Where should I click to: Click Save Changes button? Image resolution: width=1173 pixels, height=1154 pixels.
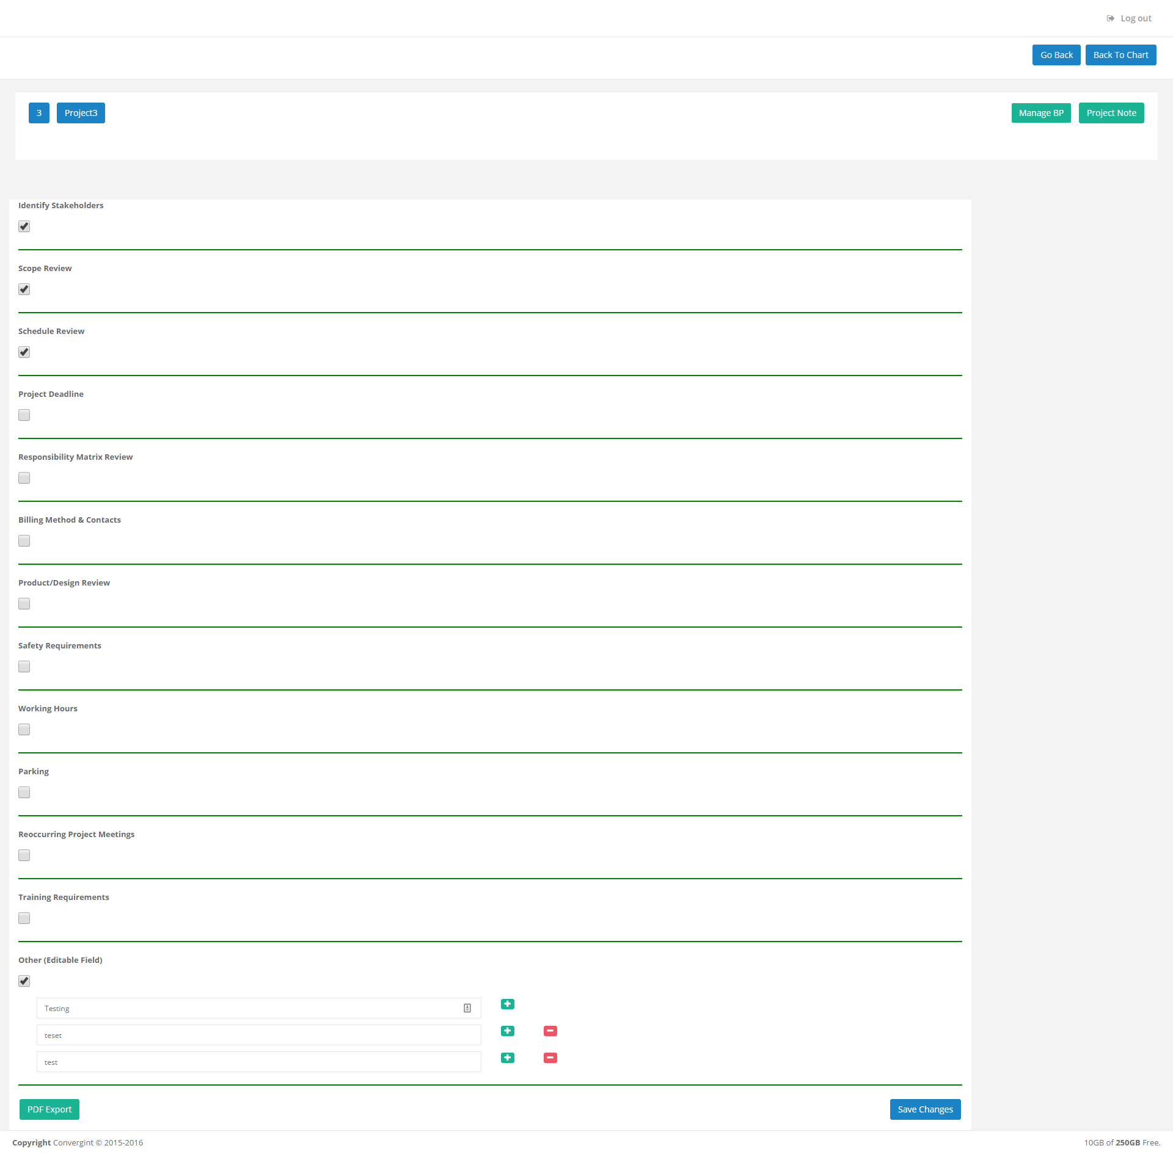point(924,1109)
